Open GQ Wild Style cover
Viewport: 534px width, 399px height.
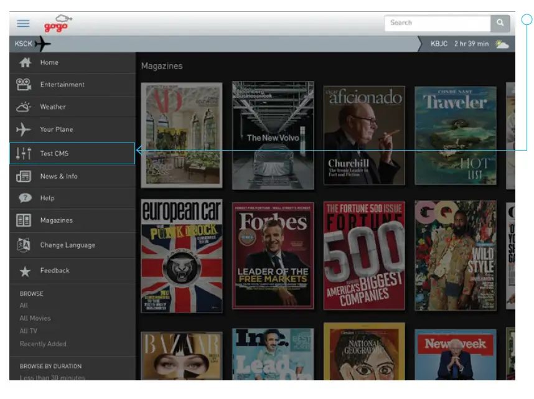(x=456, y=256)
